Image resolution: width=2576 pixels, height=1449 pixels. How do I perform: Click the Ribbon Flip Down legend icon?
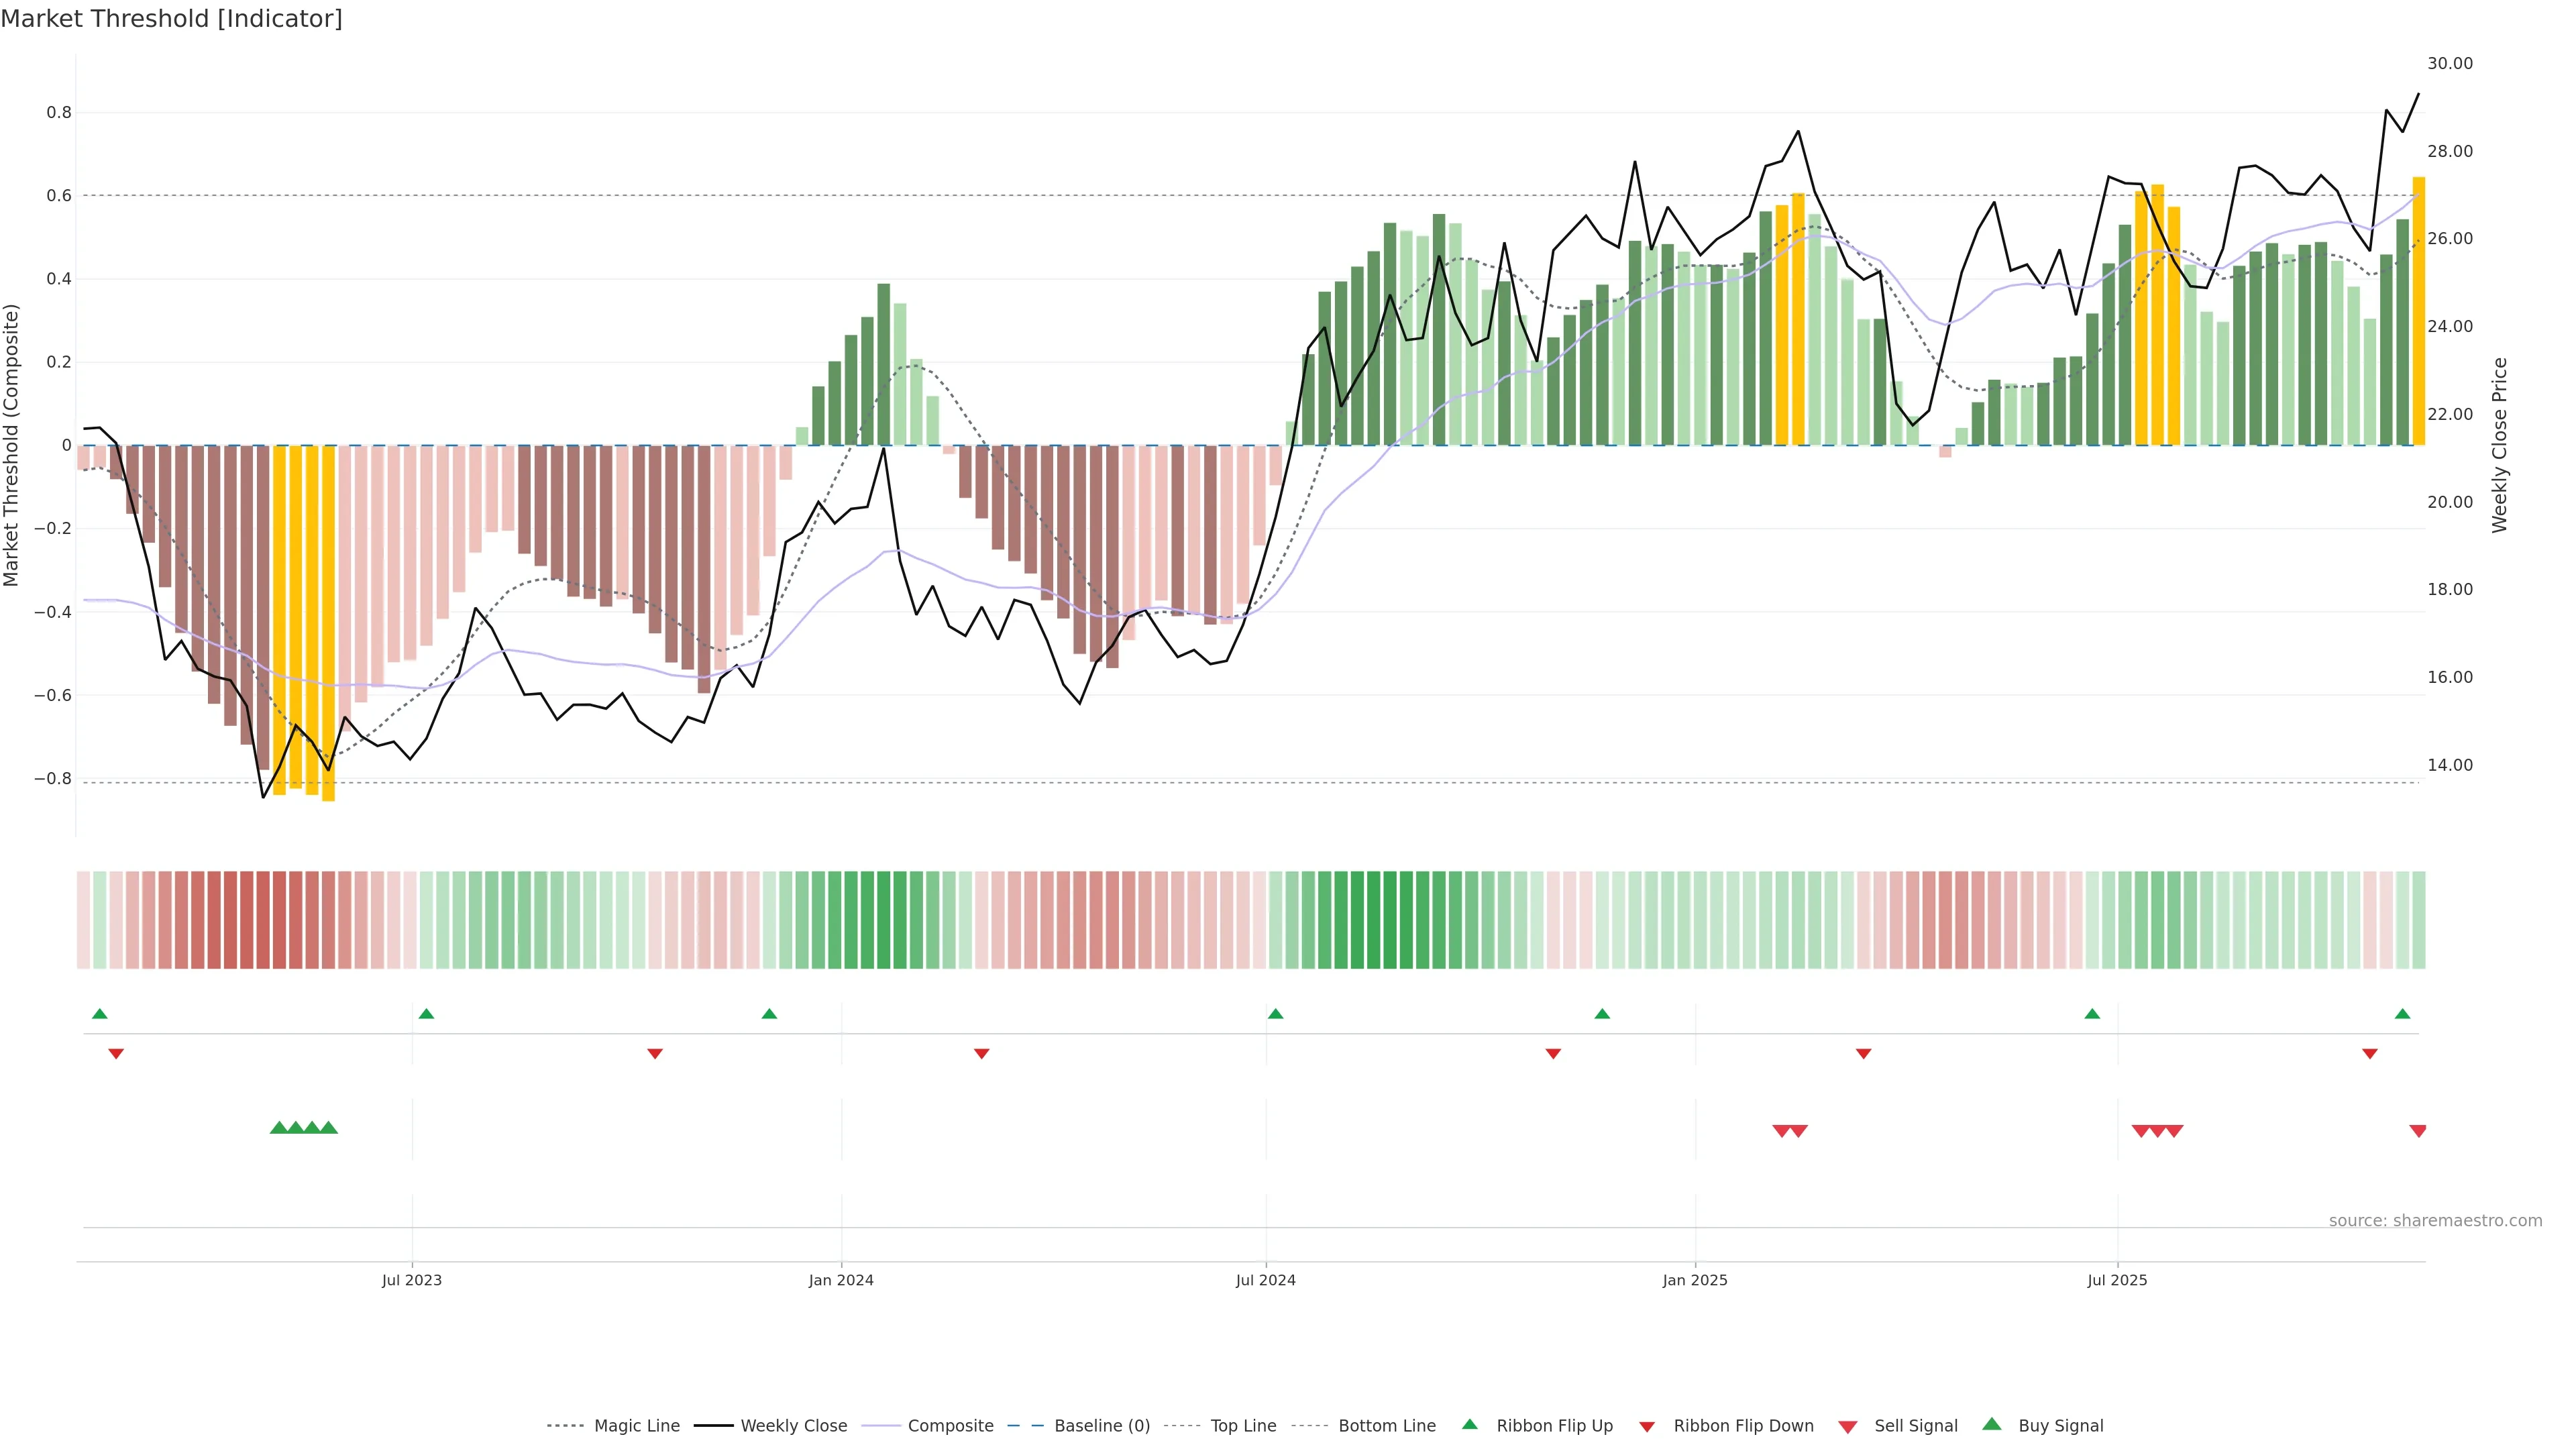[1647, 1426]
